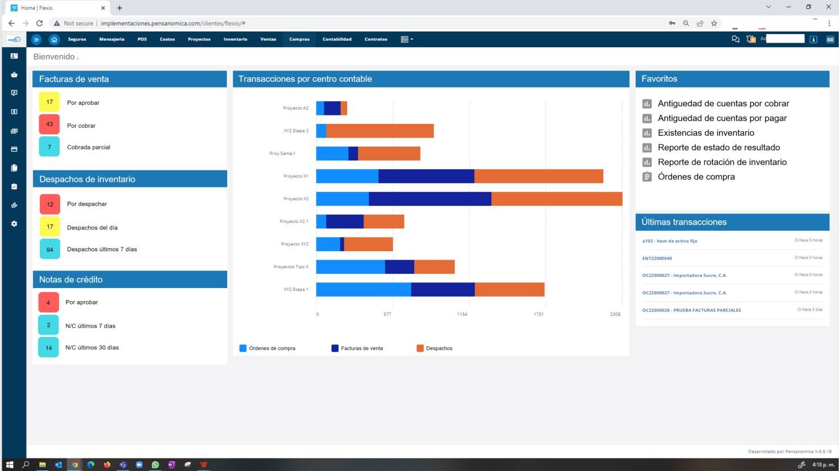839x471 pixels.
Task: Open the notifications bell icon
Action: [750, 39]
